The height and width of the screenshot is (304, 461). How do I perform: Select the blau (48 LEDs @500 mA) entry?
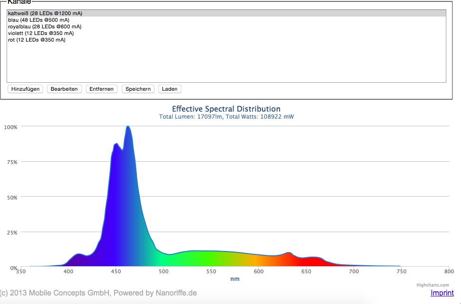tap(38, 20)
